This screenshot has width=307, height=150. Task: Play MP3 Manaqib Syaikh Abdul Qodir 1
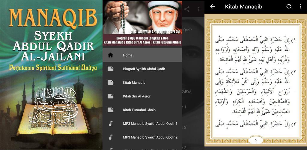[x=142, y=124]
